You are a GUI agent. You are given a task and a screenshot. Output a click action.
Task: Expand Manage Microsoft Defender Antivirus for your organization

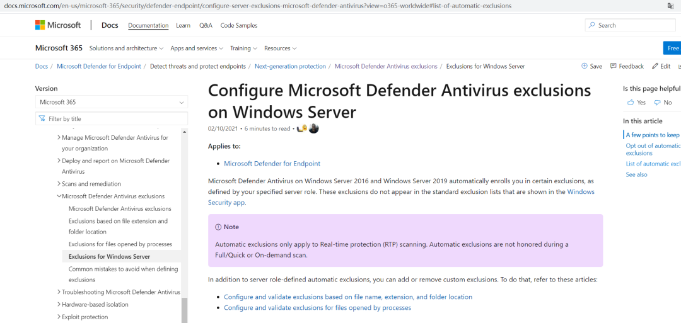click(59, 137)
